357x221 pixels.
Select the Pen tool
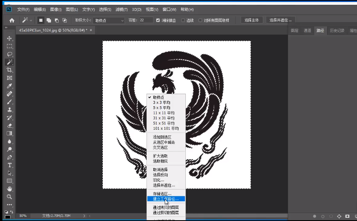(x=9, y=157)
